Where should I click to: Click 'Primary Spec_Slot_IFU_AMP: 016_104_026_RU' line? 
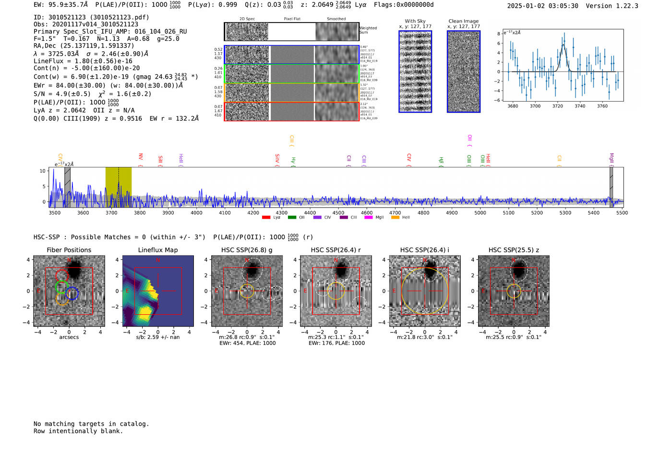point(110,32)
